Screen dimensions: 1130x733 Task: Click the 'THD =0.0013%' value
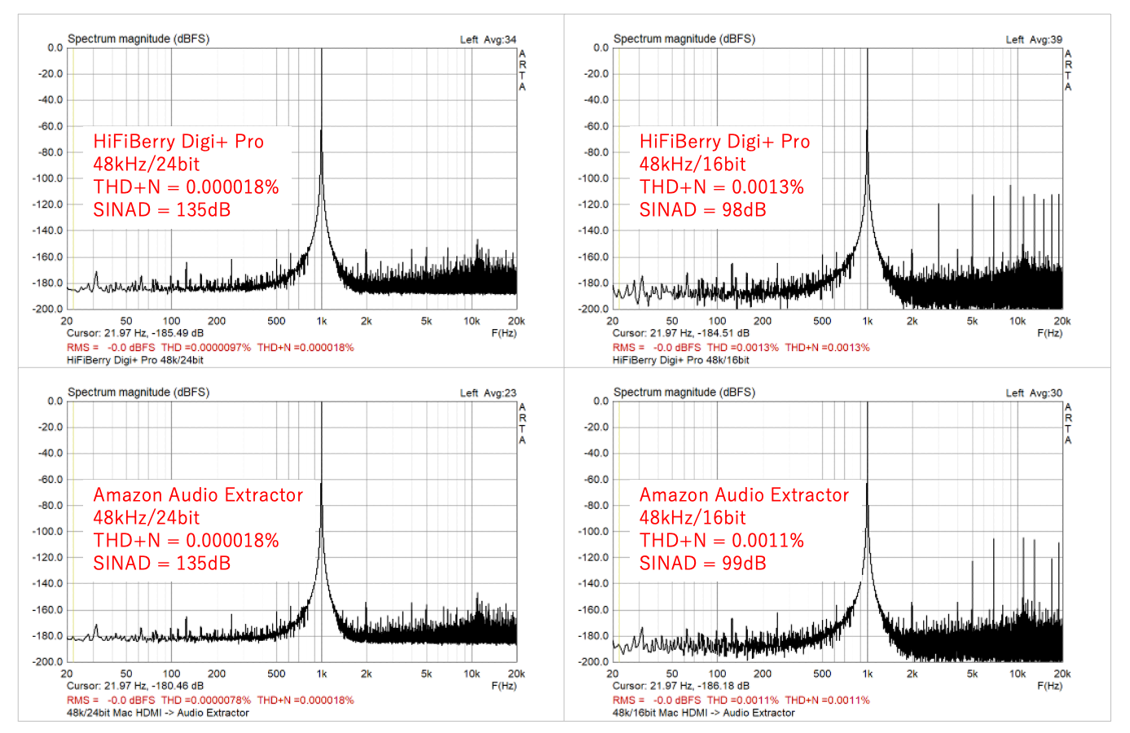(x=743, y=347)
